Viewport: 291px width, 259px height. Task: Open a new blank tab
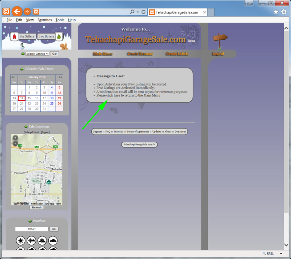[211, 12]
